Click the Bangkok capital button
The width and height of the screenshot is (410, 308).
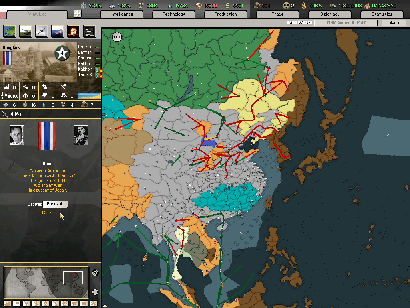(55, 204)
